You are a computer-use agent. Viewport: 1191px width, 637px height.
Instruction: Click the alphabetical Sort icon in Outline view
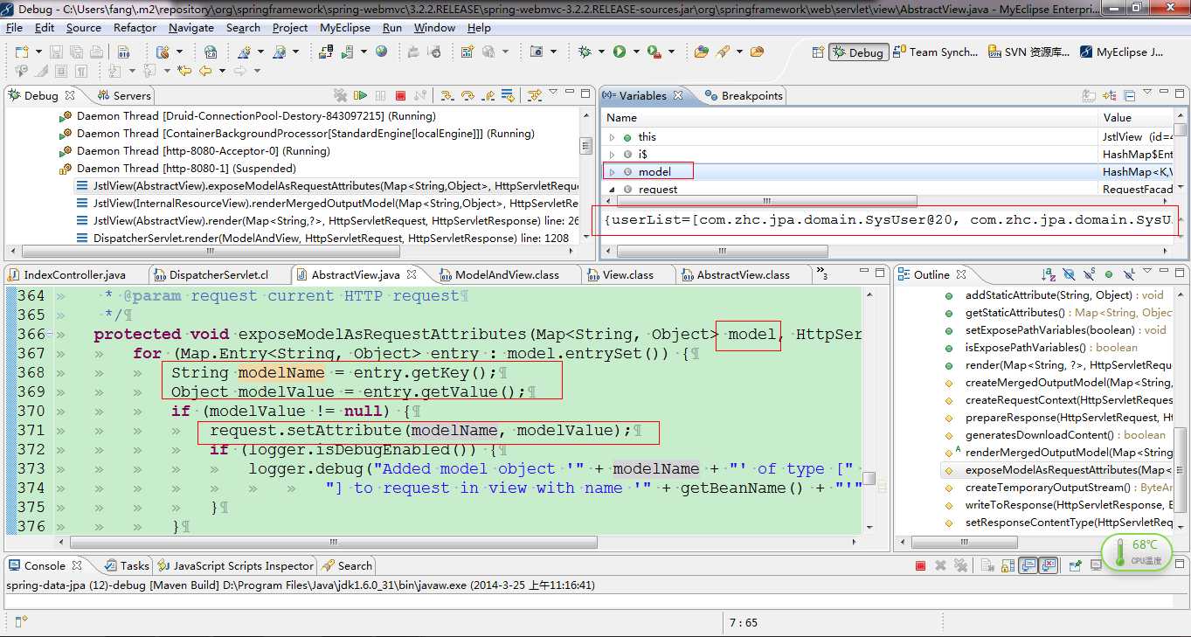(x=1048, y=274)
